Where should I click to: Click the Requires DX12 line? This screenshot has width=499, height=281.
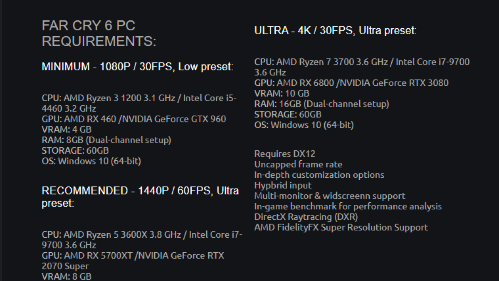285,154
